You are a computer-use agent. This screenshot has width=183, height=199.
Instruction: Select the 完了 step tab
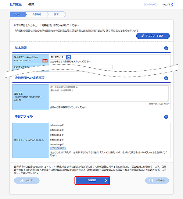(x=56, y=14)
